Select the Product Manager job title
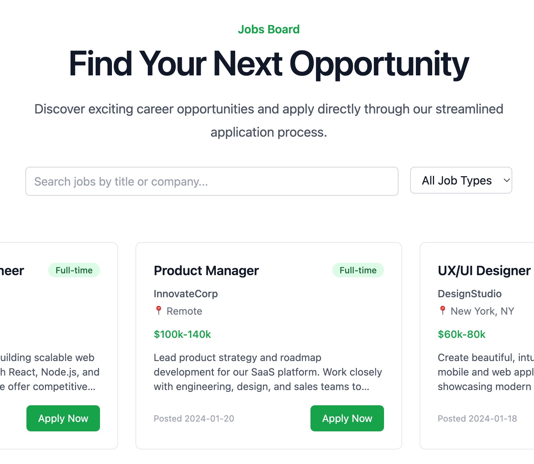The height and width of the screenshot is (464, 534). (x=206, y=270)
